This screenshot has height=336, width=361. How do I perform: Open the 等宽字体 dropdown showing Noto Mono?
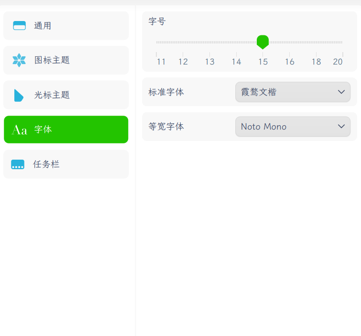pyautogui.click(x=293, y=126)
